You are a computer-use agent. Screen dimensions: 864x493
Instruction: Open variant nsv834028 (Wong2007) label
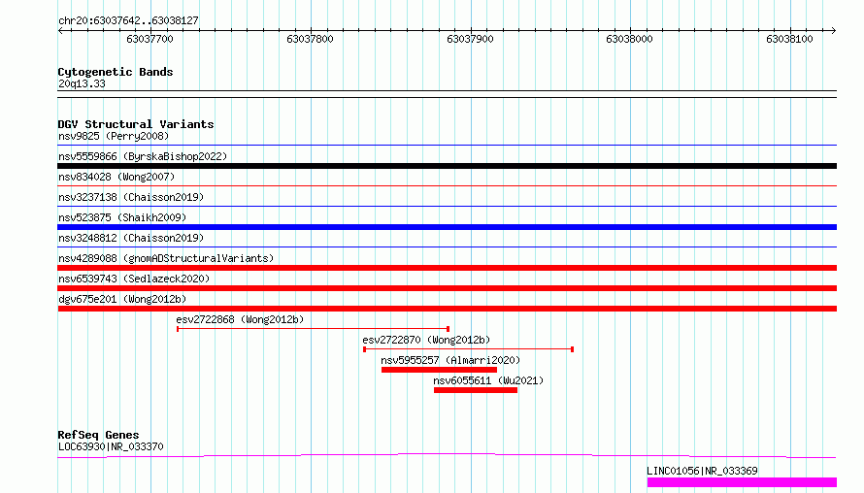pos(116,177)
